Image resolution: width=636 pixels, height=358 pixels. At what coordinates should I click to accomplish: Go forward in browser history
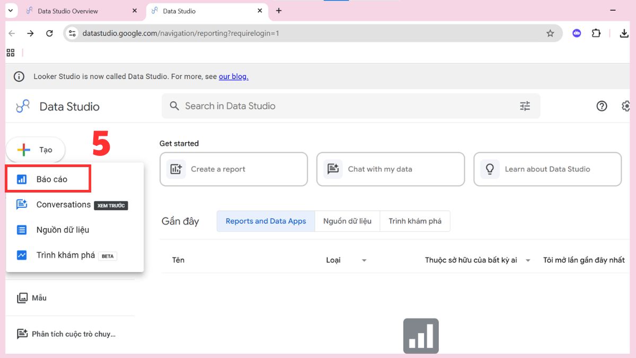pyautogui.click(x=30, y=33)
